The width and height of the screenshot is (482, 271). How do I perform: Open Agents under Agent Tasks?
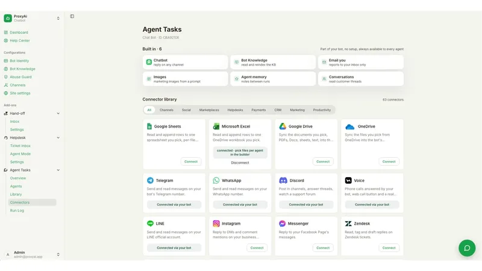(x=16, y=186)
